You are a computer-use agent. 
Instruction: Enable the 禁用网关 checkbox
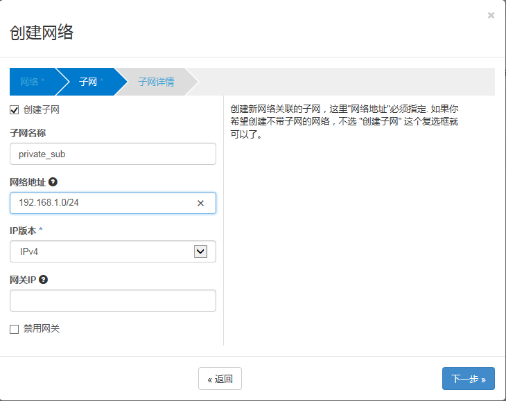(15, 329)
